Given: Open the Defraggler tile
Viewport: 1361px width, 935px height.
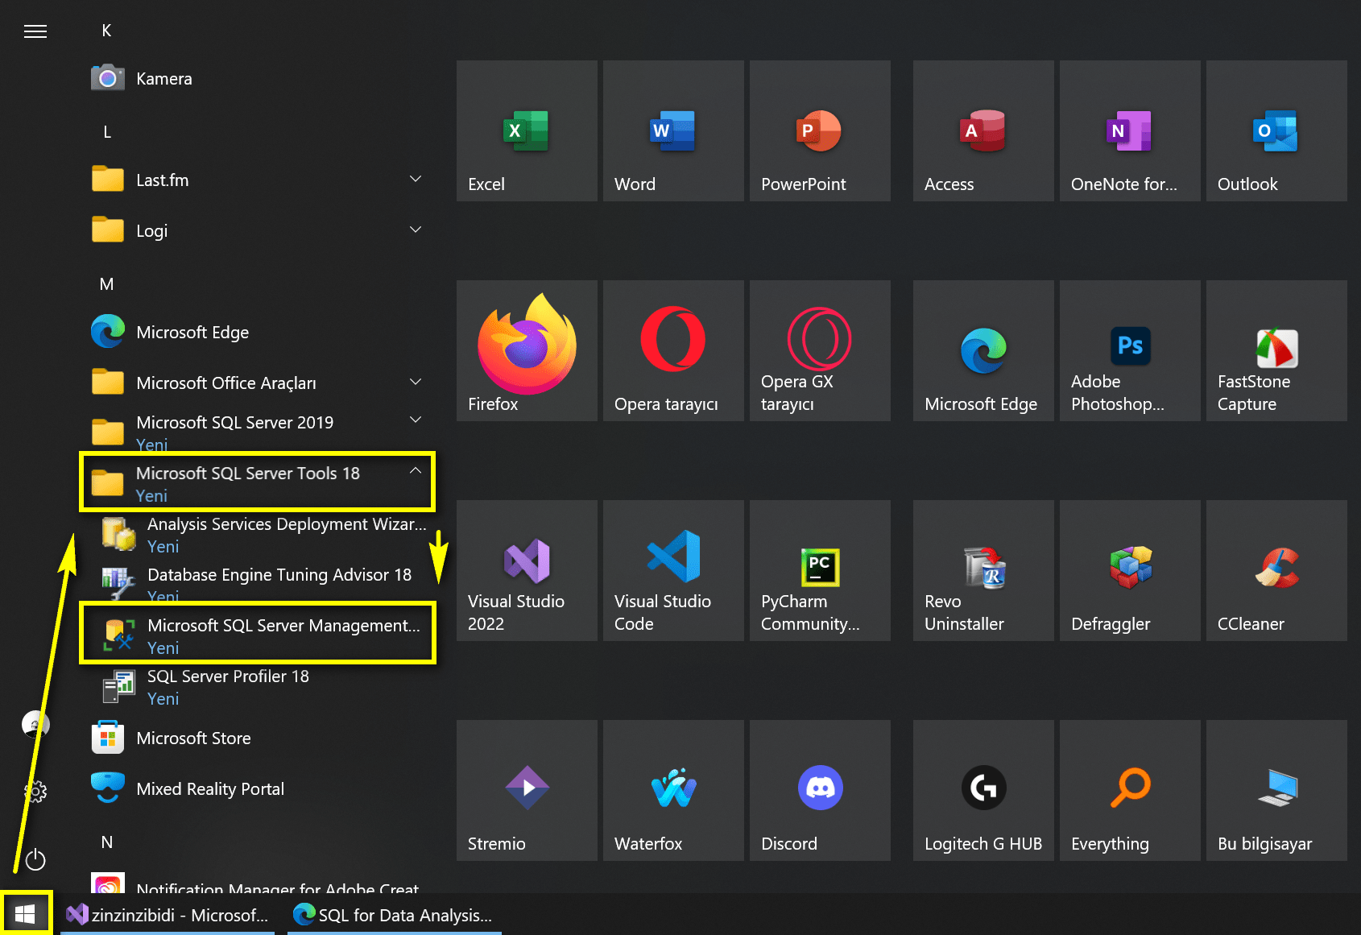Looking at the screenshot, I should point(1130,570).
